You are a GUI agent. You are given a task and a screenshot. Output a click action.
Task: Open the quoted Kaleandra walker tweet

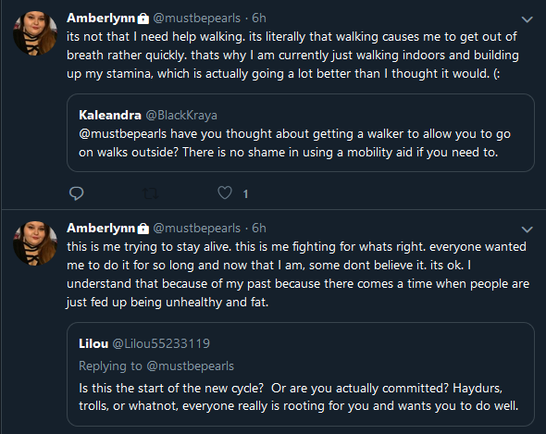coord(301,132)
